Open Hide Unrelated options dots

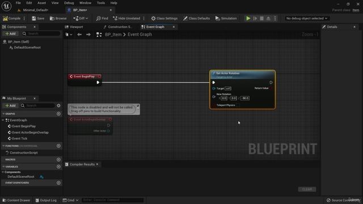click(x=143, y=18)
